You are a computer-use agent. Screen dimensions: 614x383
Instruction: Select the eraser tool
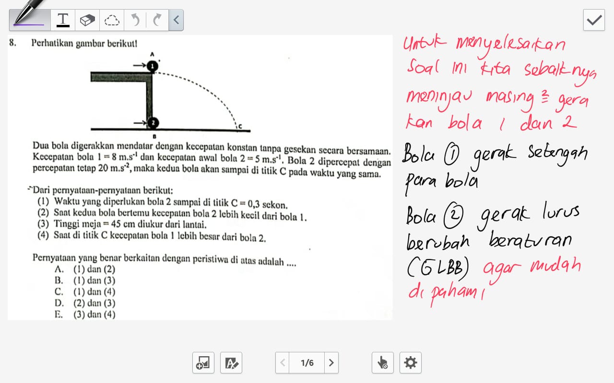tap(87, 20)
